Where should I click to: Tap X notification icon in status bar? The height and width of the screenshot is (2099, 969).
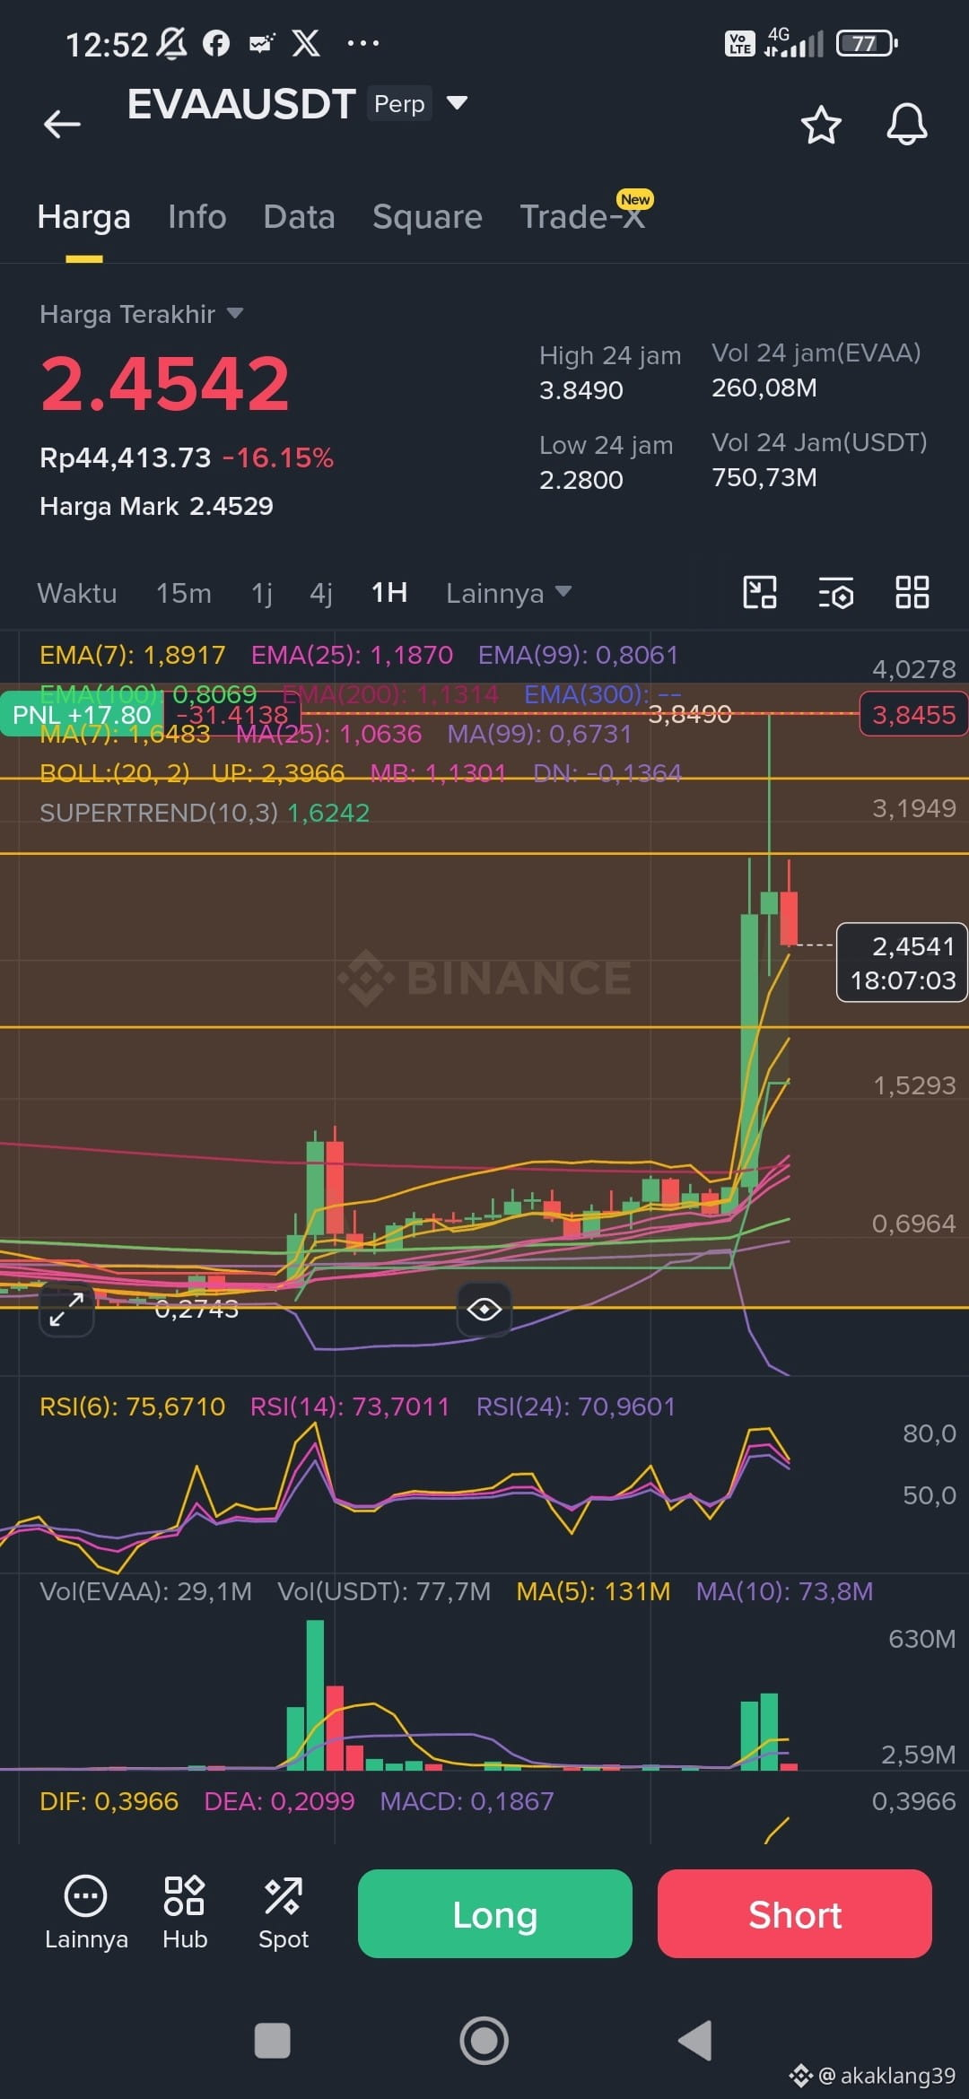[x=306, y=43]
